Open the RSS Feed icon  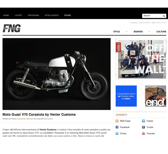click(x=117, y=121)
